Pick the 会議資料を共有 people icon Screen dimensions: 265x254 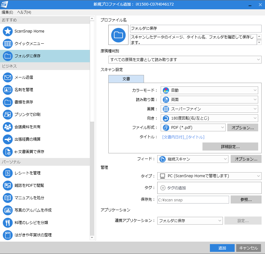[8, 127]
